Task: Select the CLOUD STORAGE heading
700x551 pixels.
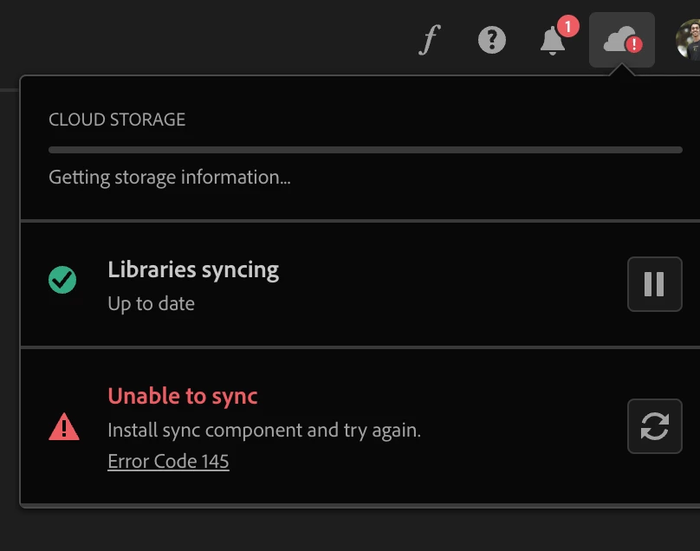Action: pyautogui.click(x=117, y=120)
